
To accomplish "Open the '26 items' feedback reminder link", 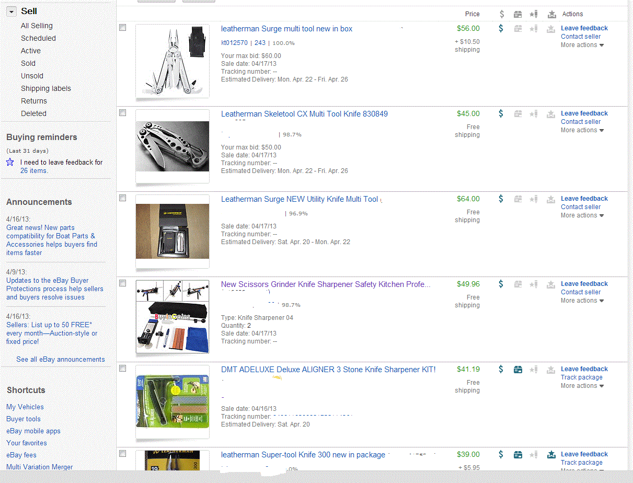I will click(34, 170).
